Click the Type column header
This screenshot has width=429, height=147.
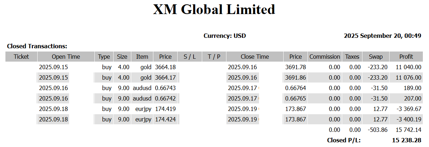(x=104, y=57)
